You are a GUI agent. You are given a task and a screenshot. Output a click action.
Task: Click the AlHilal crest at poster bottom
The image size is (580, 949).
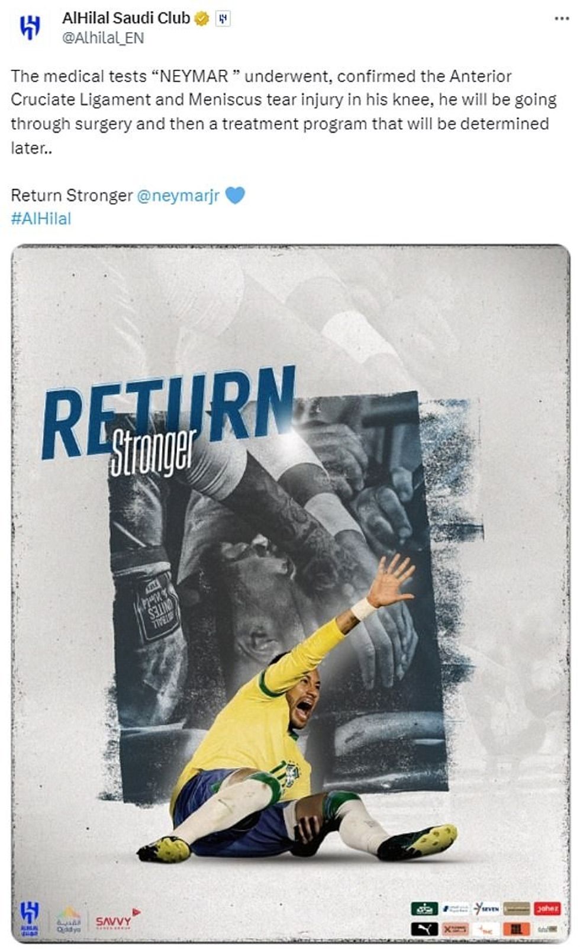(30, 918)
